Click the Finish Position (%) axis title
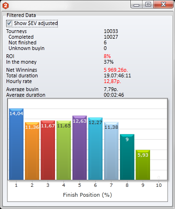This screenshot has width=175, height=209. [87, 195]
